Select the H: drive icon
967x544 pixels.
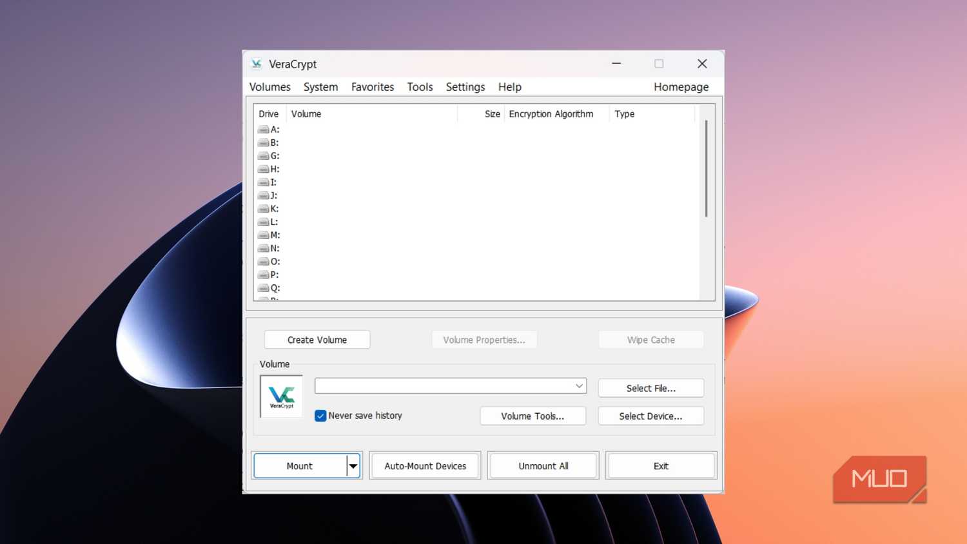[264, 169]
